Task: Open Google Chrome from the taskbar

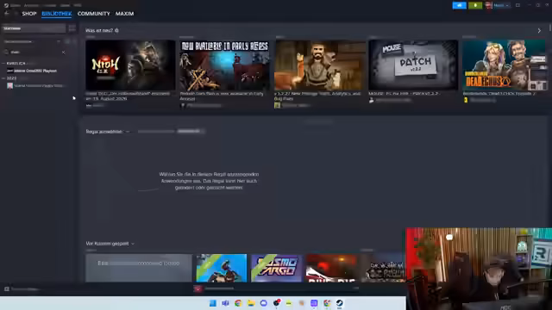Action: 238,303
